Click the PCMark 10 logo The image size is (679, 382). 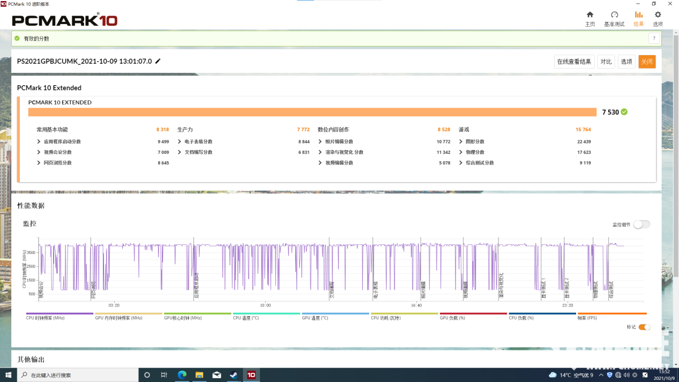pos(64,20)
